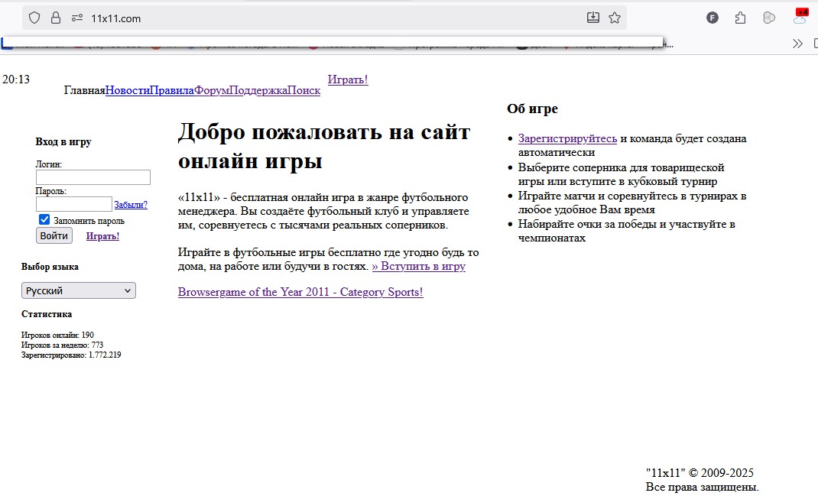Toggle the 'Запомнить пароль' checkbox
Image resolution: width=818 pixels, height=496 pixels.
pyautogui.click(x=44, y=220)
